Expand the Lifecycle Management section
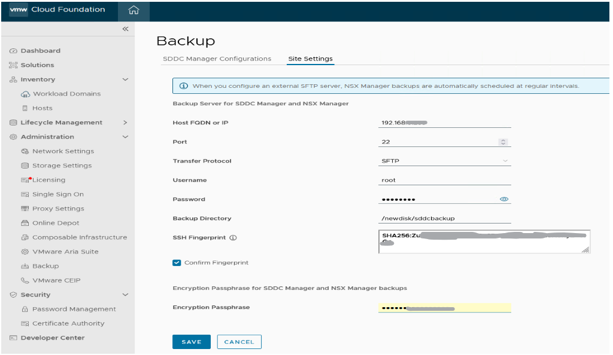Image resolution: width=613 pixels, height=355 pixels. 125,123
